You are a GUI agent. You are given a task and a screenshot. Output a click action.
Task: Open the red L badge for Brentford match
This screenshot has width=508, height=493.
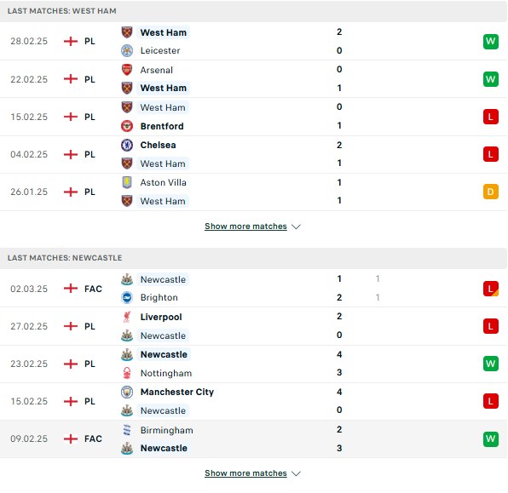[490, 117]
